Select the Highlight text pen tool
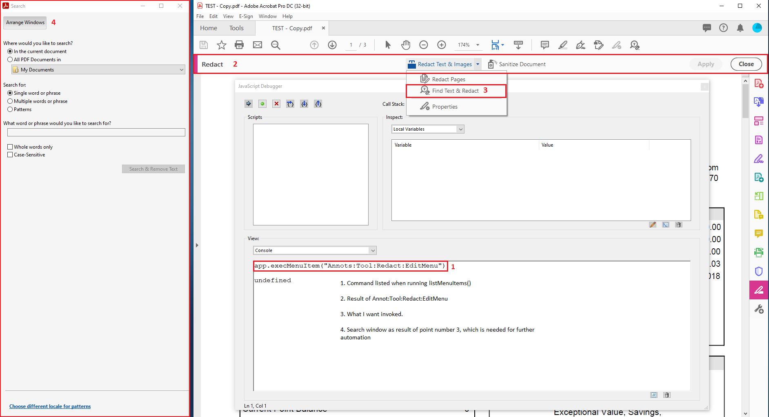Image resolution: width=769 pixels, height=417 pixels. pyautogui.click(x=563, y=45)
